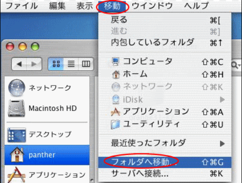This screenshot has height=183, width=242.
Task: Click the green zoom window button
Action: 35,47
